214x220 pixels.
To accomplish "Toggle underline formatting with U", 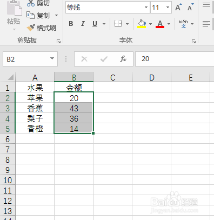I will click(x=95, y=24).
